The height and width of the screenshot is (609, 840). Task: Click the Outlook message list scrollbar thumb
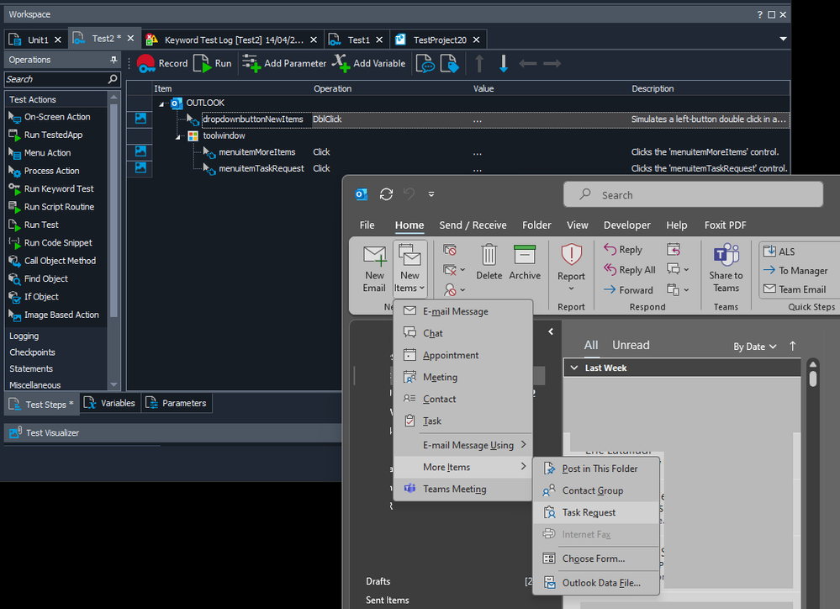tap(813, 379)
